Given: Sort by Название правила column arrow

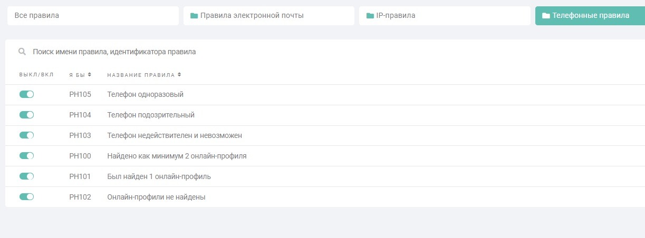Looking at the screenshot, I should [180, 75].
